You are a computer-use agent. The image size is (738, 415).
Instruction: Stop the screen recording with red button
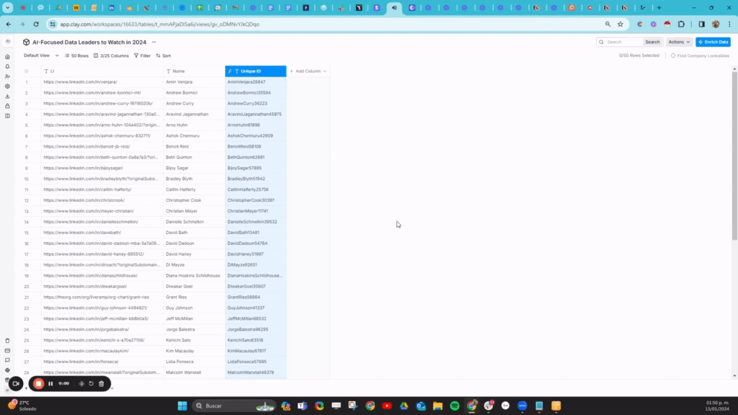(39, 383)
